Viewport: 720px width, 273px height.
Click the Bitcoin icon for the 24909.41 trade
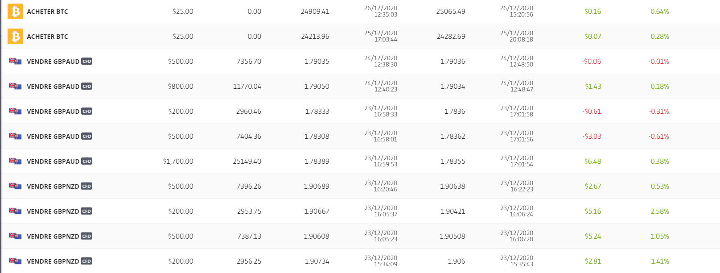click(15, 12)
